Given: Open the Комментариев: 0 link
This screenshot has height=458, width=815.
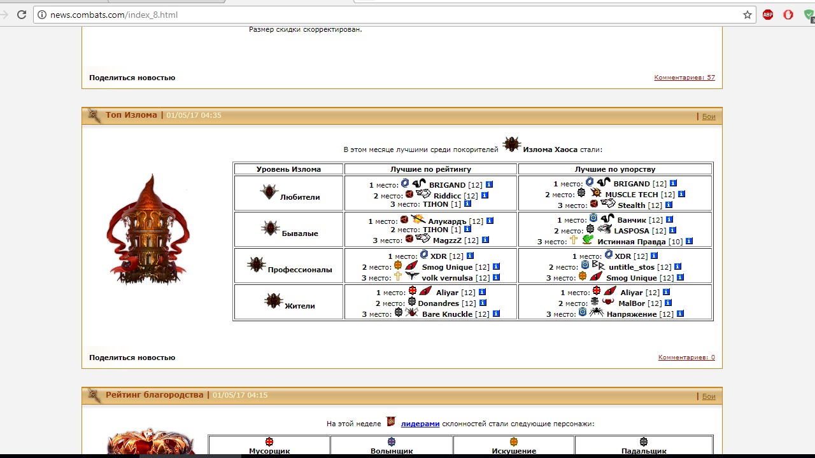Looking at the screenshot, I should [x=686, y=357].
